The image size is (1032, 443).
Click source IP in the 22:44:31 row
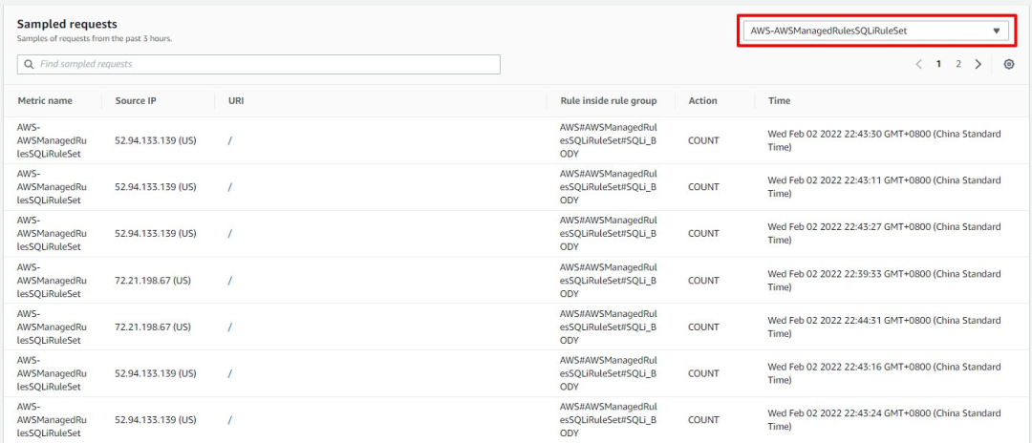tap(153, 327)
